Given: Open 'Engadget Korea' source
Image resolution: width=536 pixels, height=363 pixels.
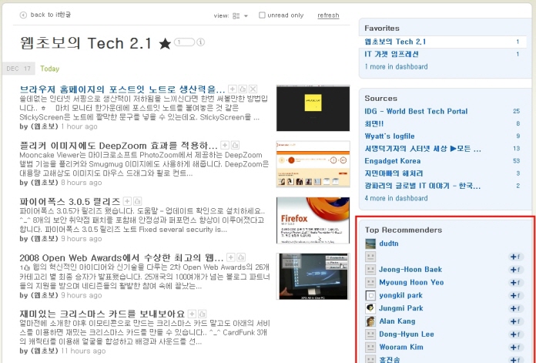Looking at the screenshot, I should (393, 161).
